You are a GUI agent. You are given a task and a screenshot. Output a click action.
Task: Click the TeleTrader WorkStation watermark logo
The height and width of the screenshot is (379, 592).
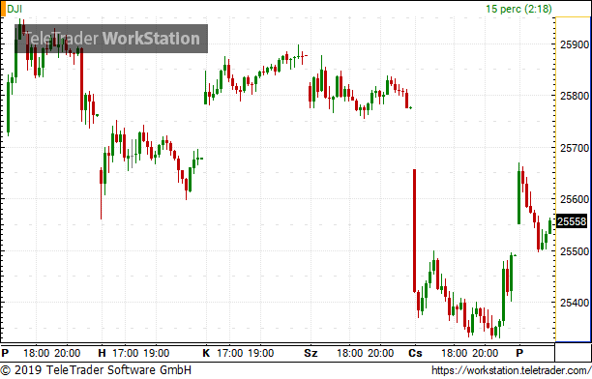[x=111, y=39]
